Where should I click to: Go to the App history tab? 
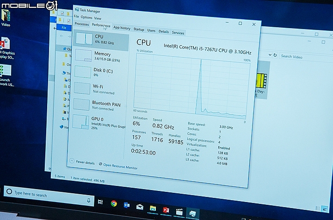coord(122,28)
